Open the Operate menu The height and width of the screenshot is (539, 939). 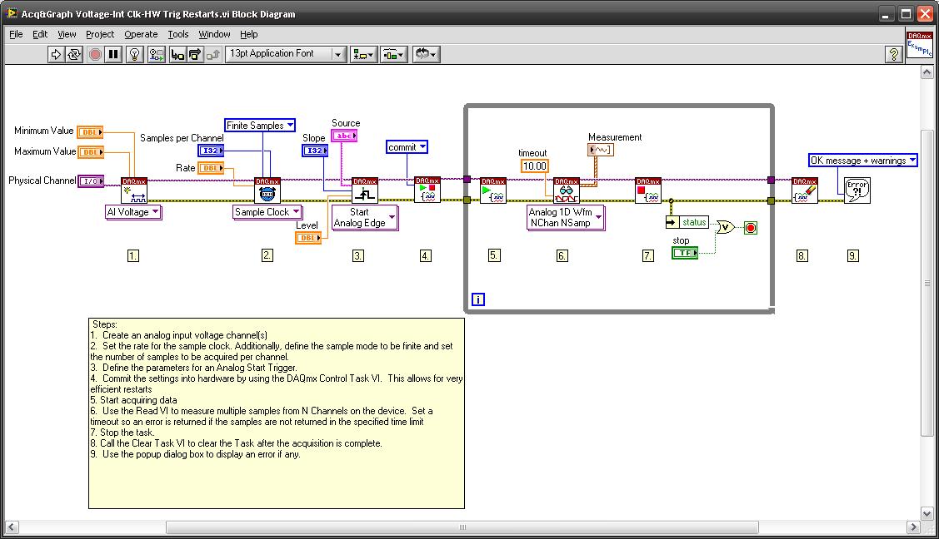pyautogui.click(x=141, y=34)
